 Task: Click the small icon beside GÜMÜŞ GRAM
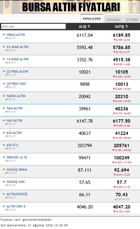pyautogui.click(x=4, y=170)
